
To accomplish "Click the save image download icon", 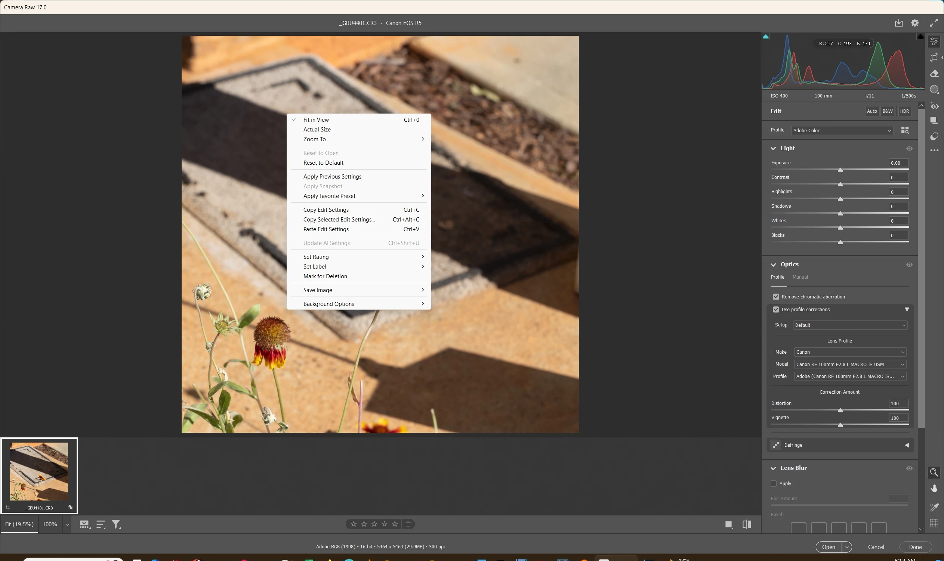I will point(899,23).
